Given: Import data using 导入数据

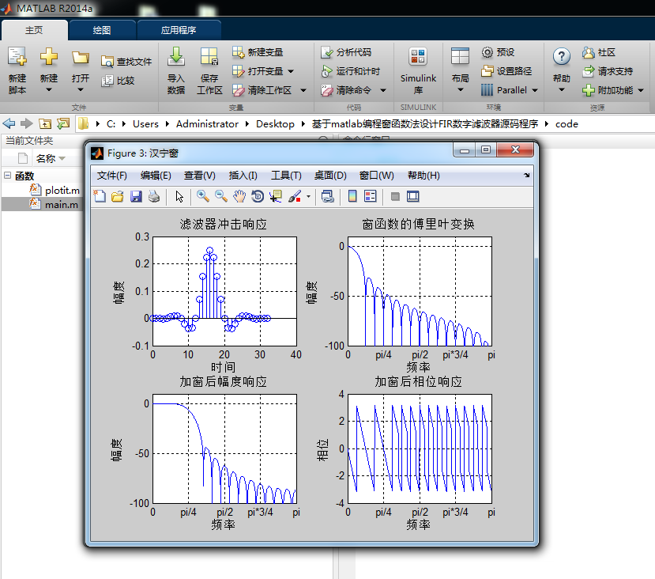Looking at the screenshot, I should [x=176, y=70].
